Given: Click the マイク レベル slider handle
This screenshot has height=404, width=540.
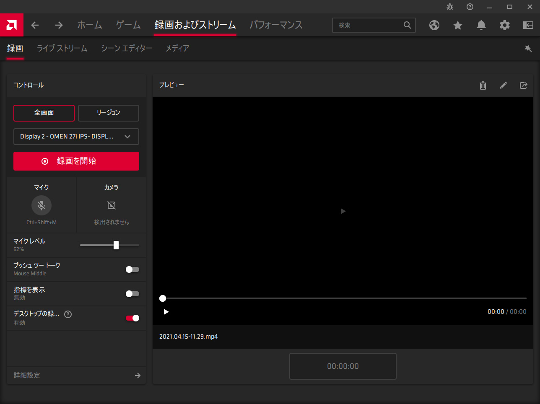Looking at the screenshot, I should tap(116, 245).
